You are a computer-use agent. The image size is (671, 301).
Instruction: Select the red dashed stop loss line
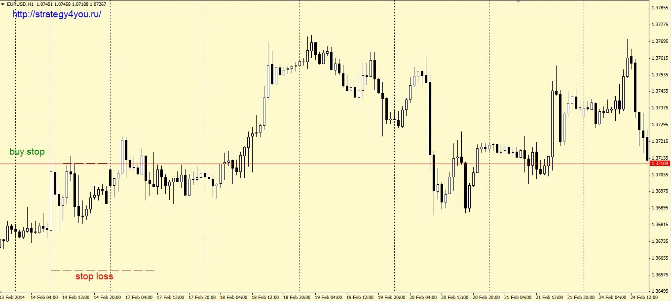pyautogui.click(x=102, y=270)
